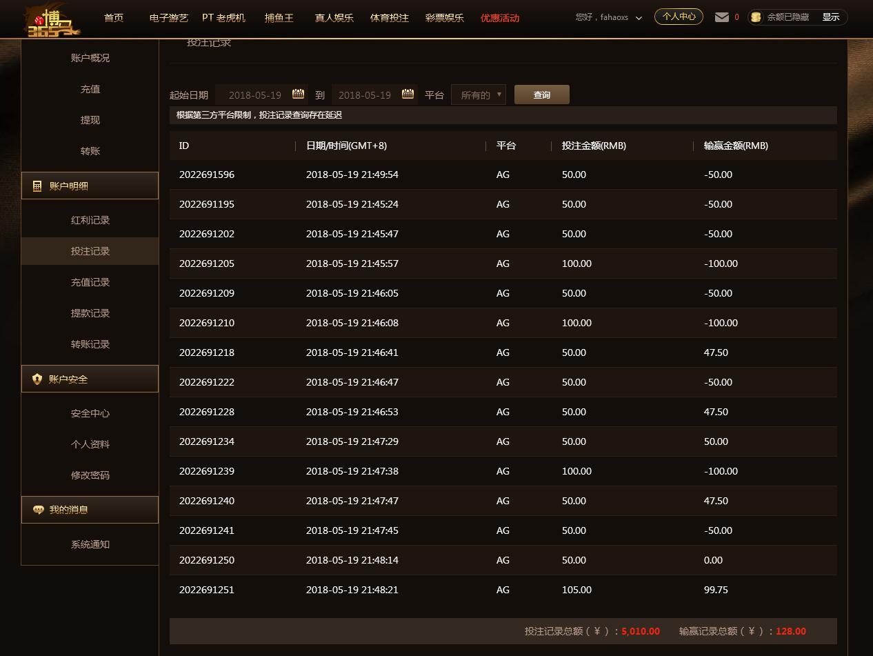Select record ID 2022691210
Image resolution: width=873 pixels, height=656 pixels.
click(x=207, y=323)
